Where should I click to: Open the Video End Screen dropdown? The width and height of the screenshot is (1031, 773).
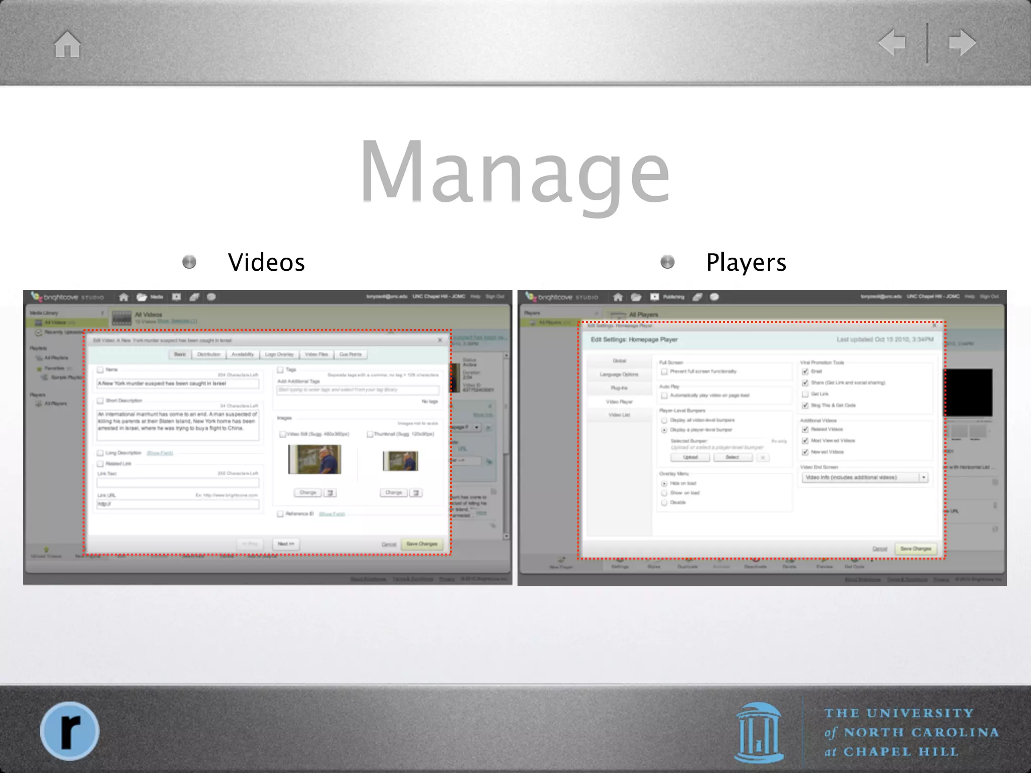pos(865,478)
